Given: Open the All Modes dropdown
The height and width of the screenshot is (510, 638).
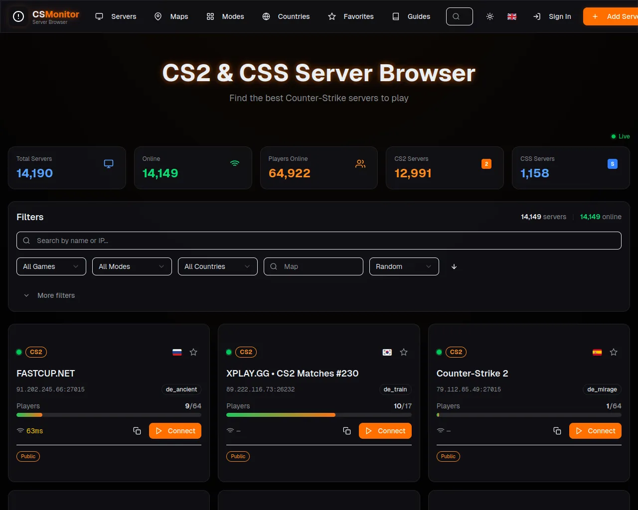Looking at the screenshot, I should tap(132, 266).
